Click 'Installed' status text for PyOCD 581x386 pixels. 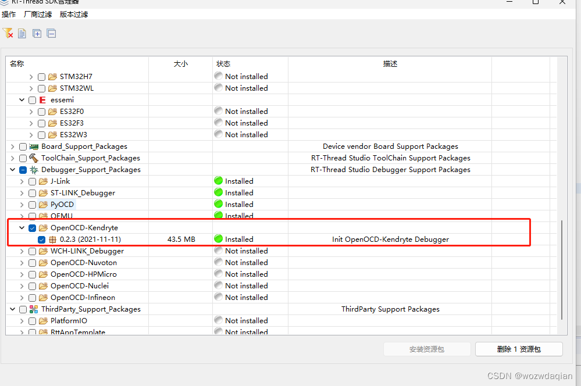239,205
